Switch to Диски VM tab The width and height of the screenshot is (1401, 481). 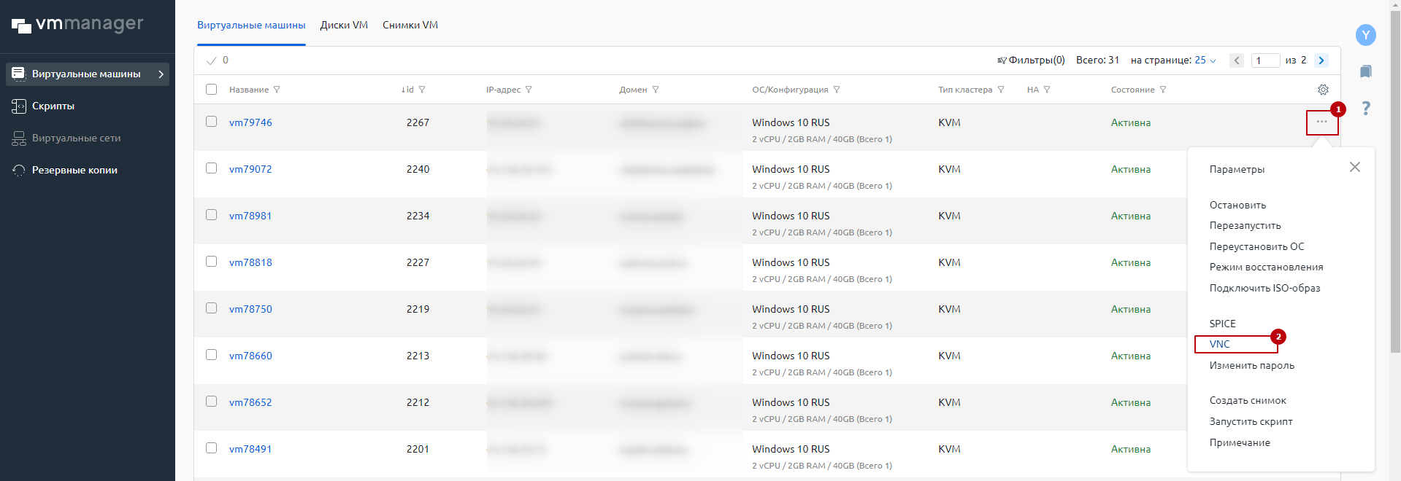344,25
